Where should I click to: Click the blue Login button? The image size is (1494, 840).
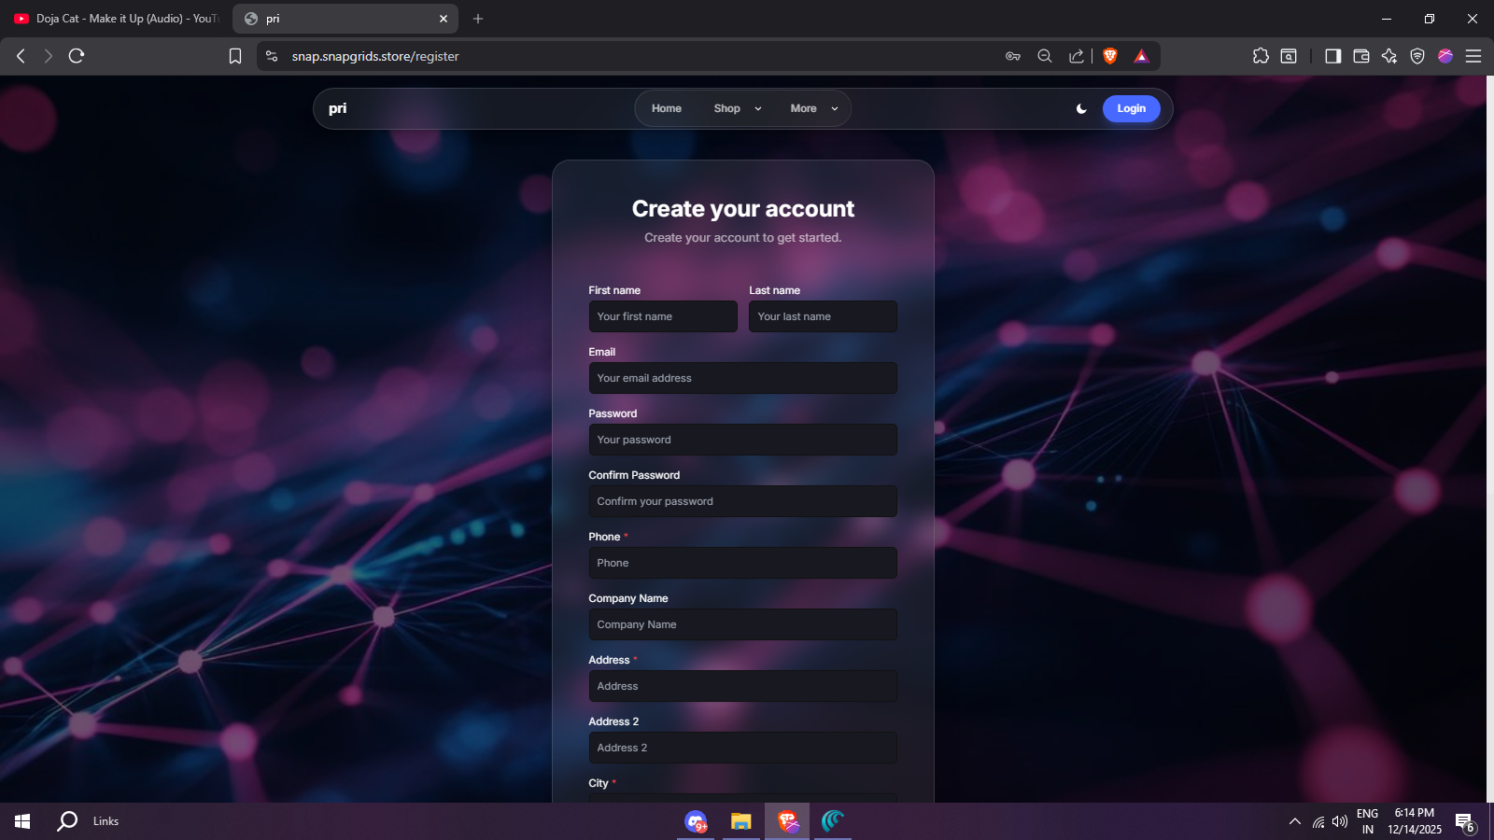[x=1131, y=109]
